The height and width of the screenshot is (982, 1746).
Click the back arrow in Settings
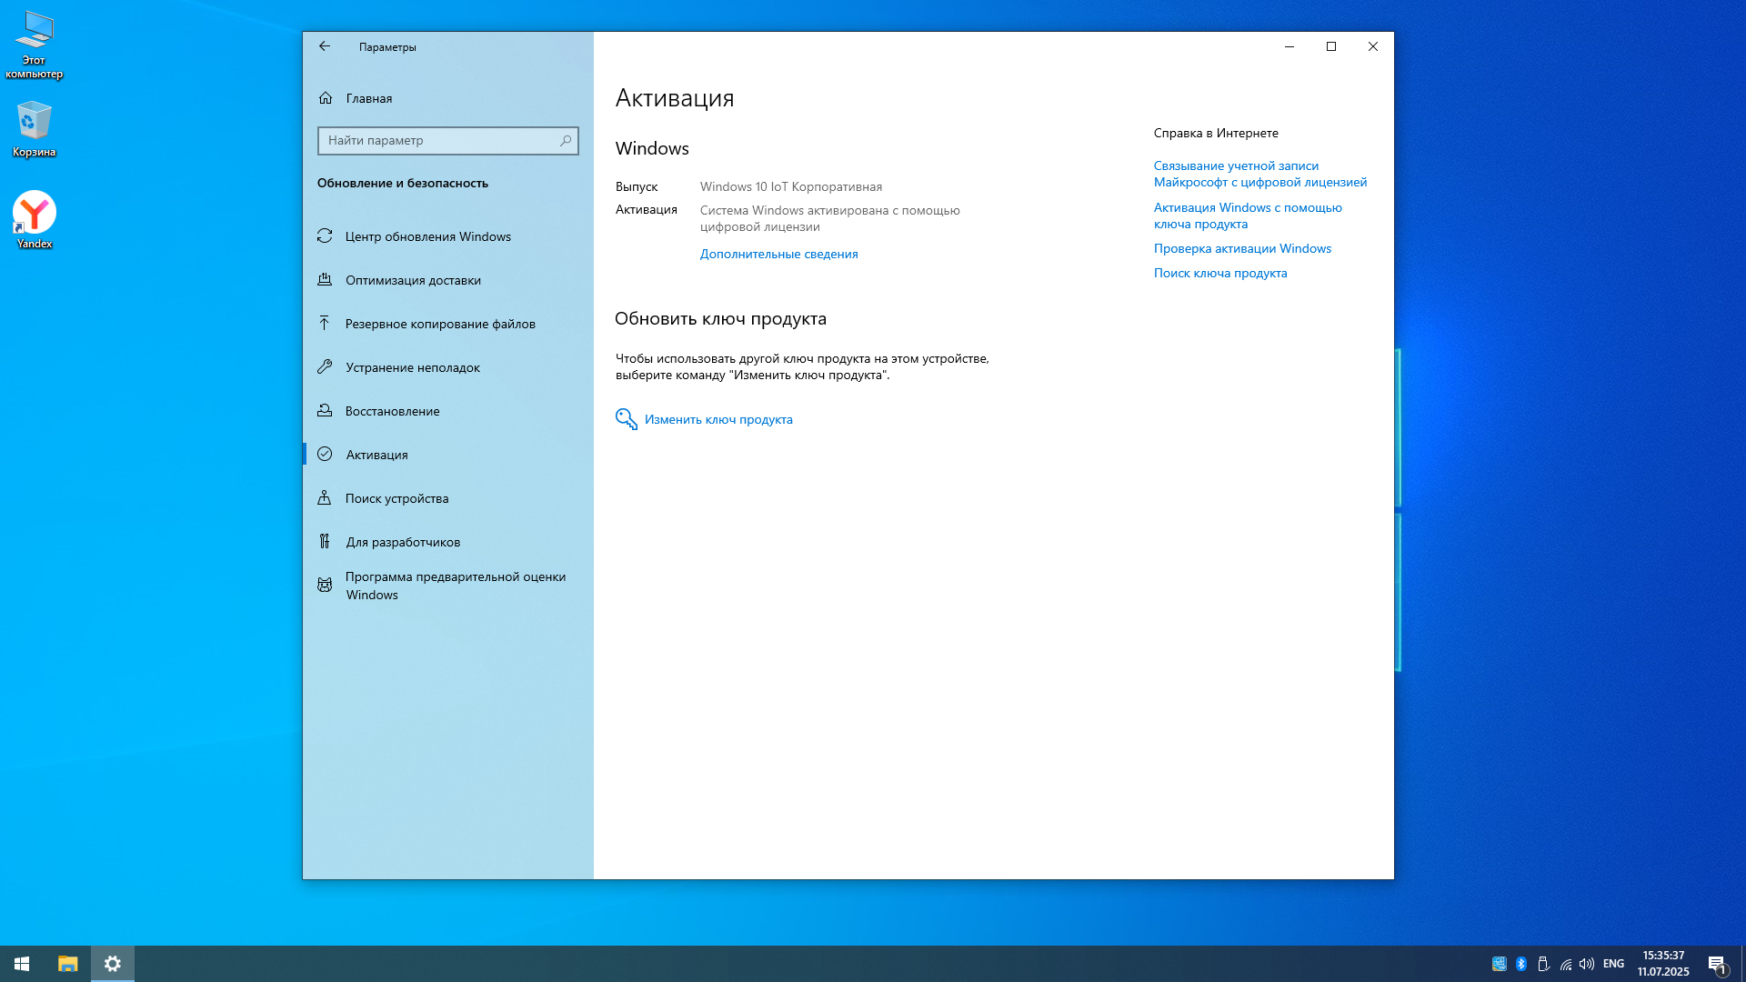click(325, 46)
